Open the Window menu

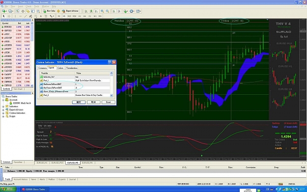45,6
